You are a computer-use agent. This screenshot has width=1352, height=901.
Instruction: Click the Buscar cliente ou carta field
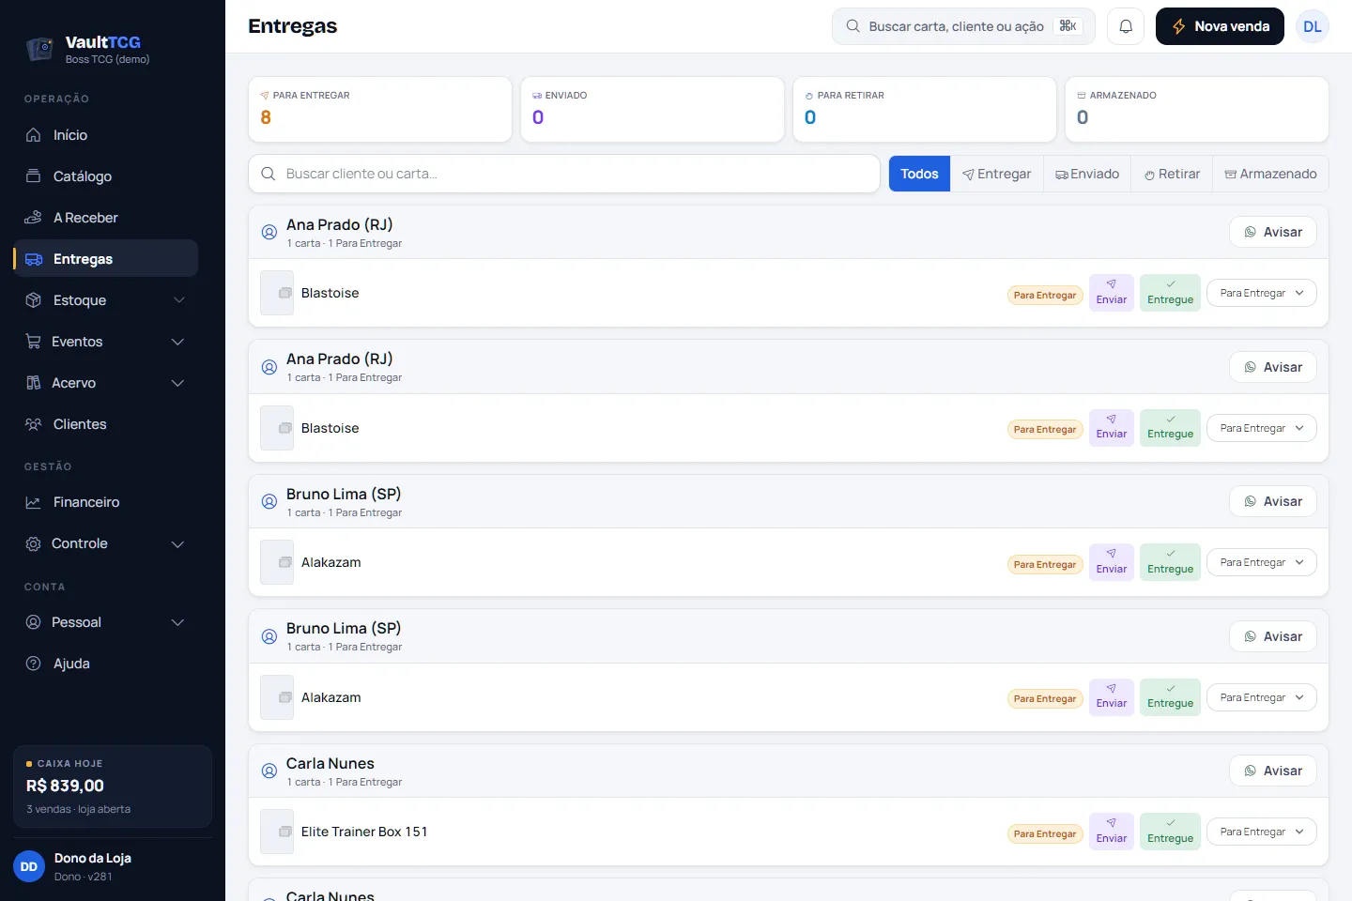[564, 174]
